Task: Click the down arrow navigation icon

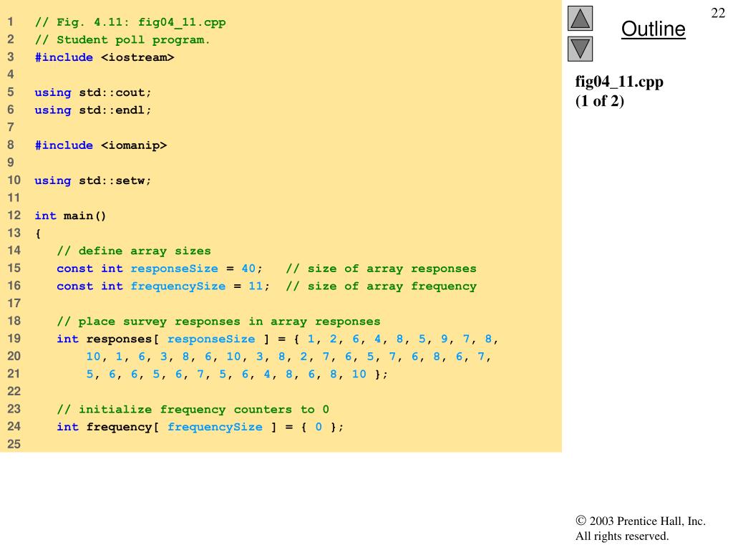Action: (x=581, y=49)
